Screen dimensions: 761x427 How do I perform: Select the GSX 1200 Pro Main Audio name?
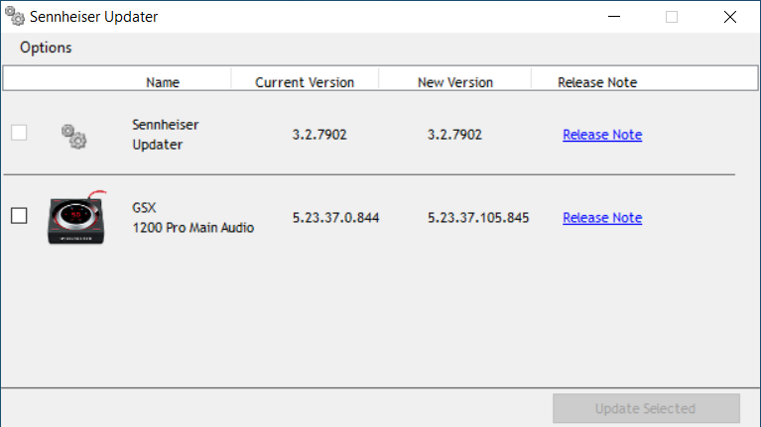tap(193, 218)
